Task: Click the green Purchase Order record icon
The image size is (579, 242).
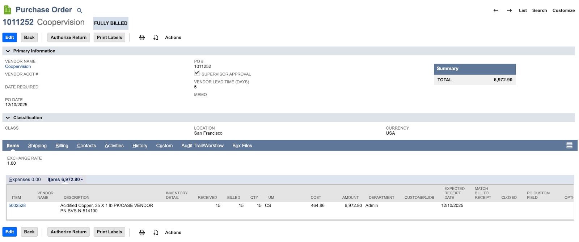Action: click(7, 10)
